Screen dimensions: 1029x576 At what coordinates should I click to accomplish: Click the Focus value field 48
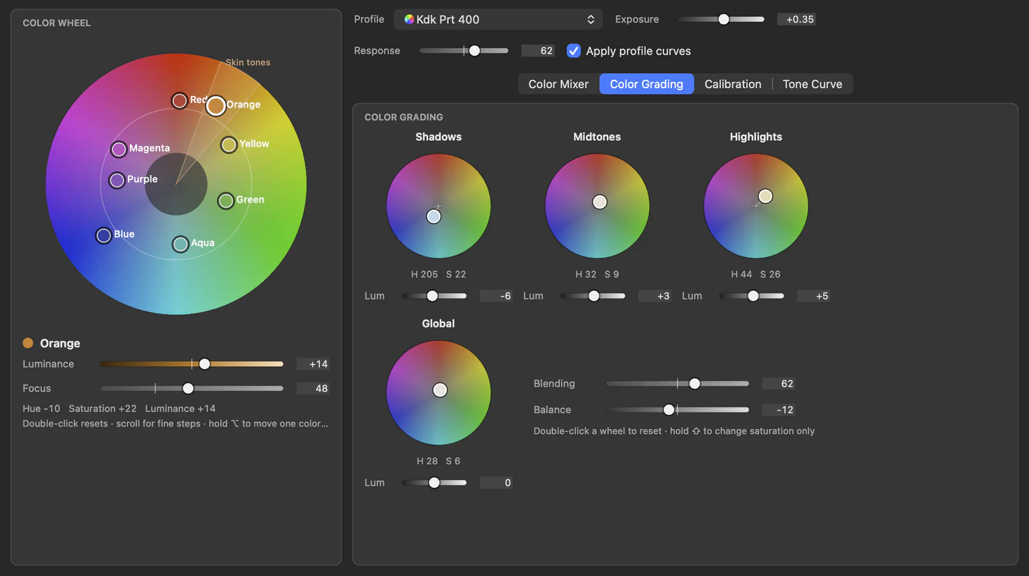point(313,389)
